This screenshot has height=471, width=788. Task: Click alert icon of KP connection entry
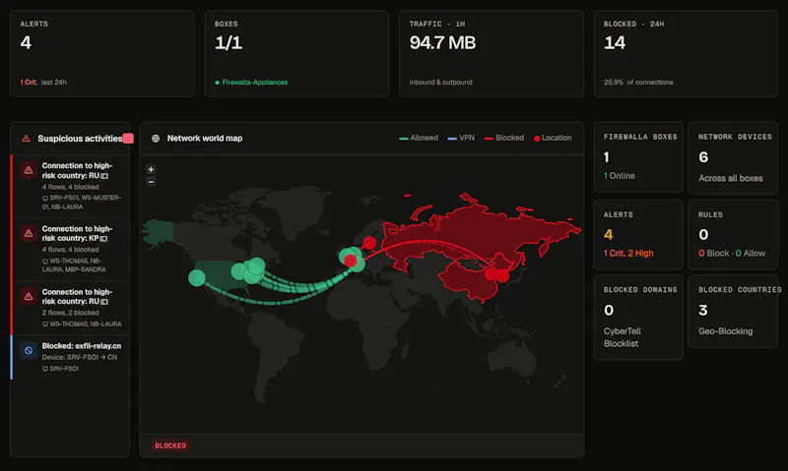point(29,233)
